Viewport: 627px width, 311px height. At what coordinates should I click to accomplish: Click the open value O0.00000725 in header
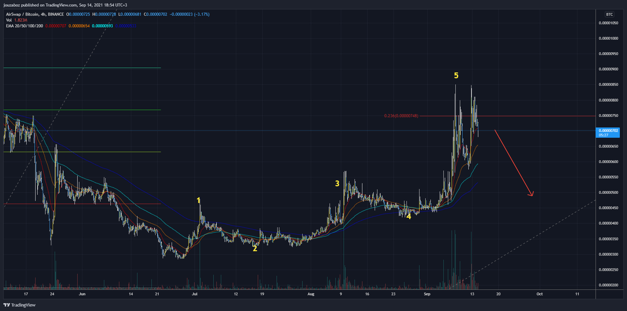pos(78,14)
